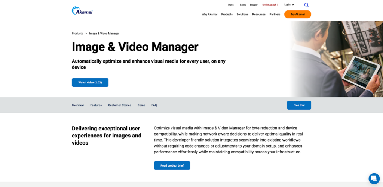Open the Products navigation menu
The image size is (383, 187).
click(227, 15)
